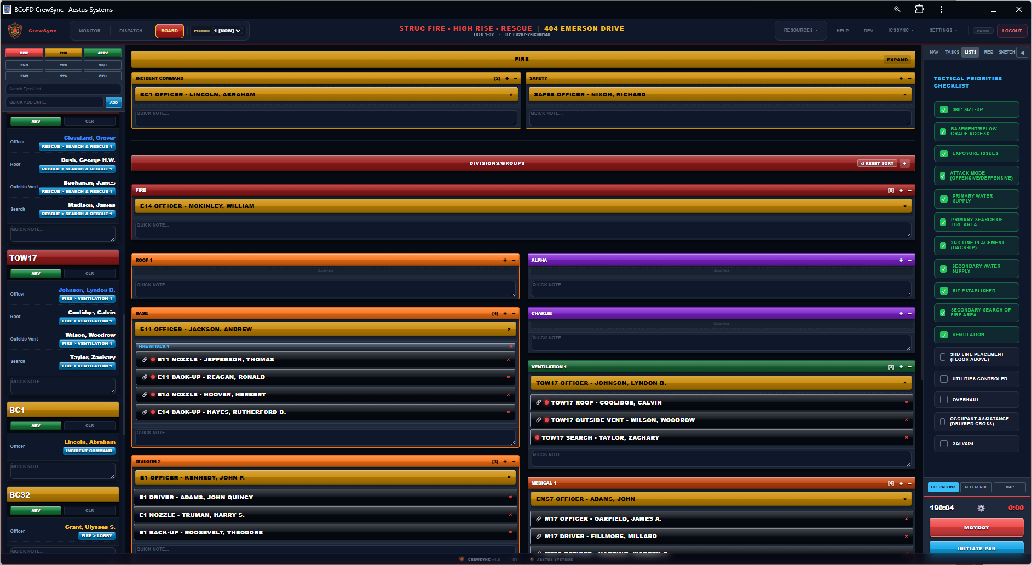The height and width of the screenshot is (565, 1032).
Task: Click link icon beside E11 Nozzle Jefferson
Action: 145,360
